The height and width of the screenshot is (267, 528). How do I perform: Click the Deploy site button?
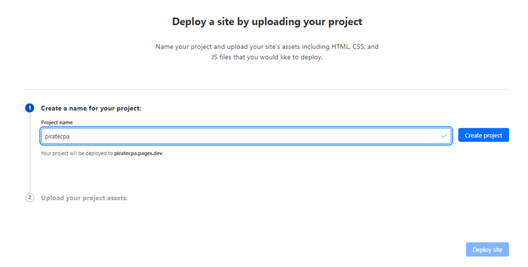pos(487,249)
